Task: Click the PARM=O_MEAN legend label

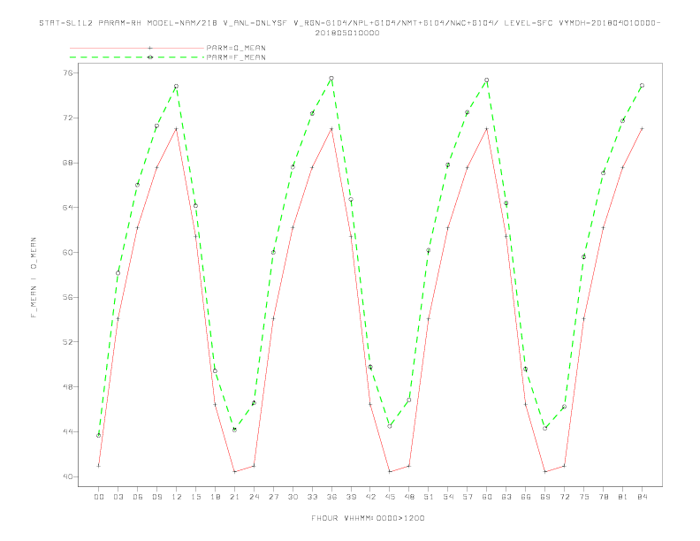Action: pos(236,48)
